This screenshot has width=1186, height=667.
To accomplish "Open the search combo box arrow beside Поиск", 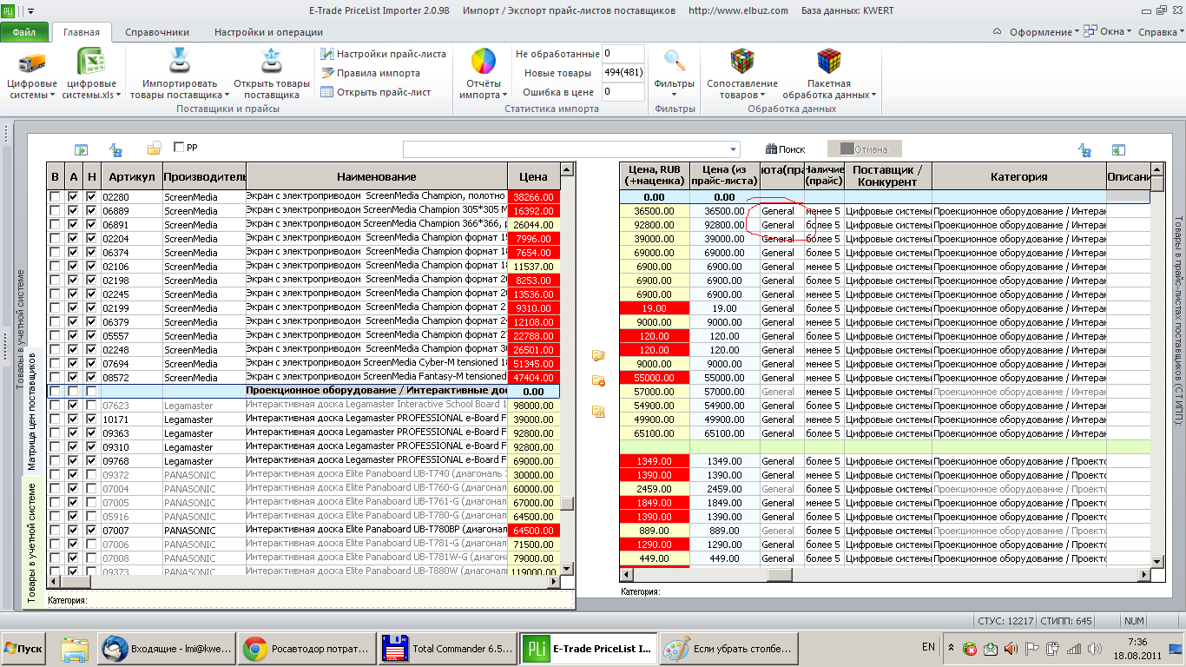I will tap(734, 149).
